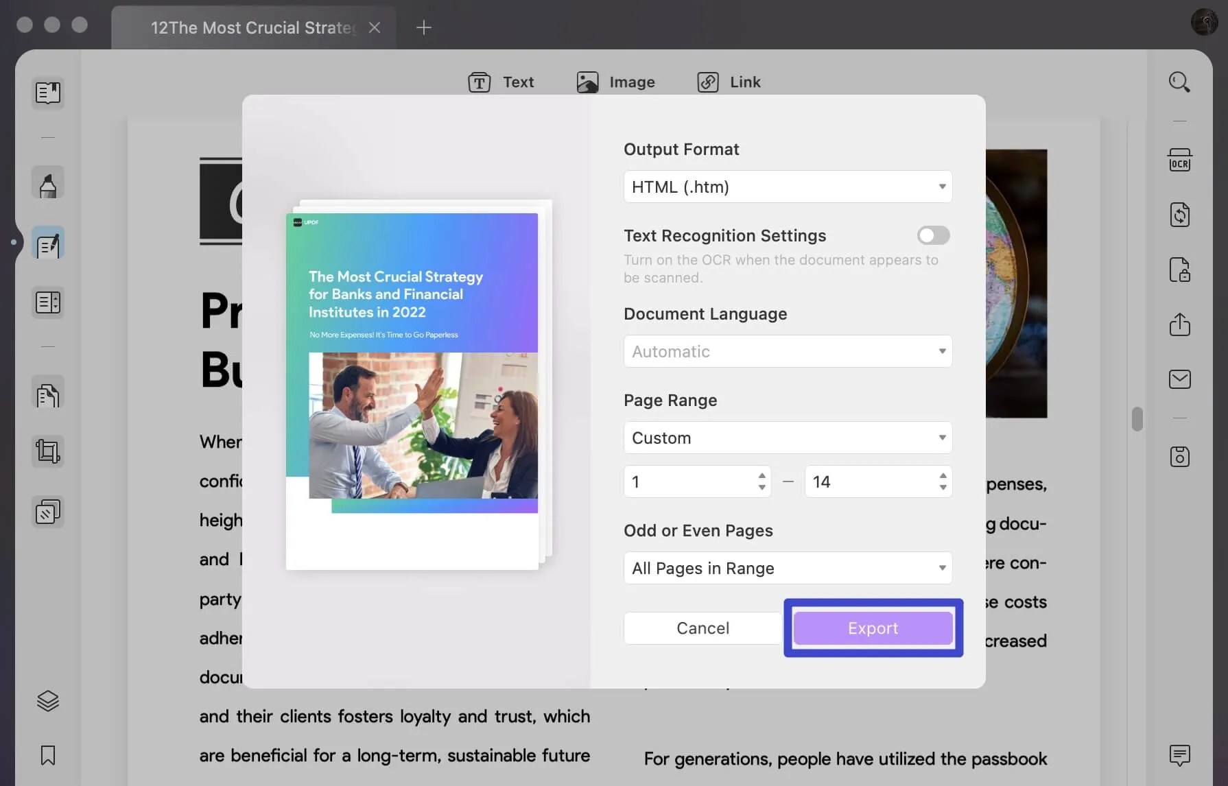Viewport: 1228px width, 786px height.
Task: Select the highlighter annotation tool
Action: [48, 182]
